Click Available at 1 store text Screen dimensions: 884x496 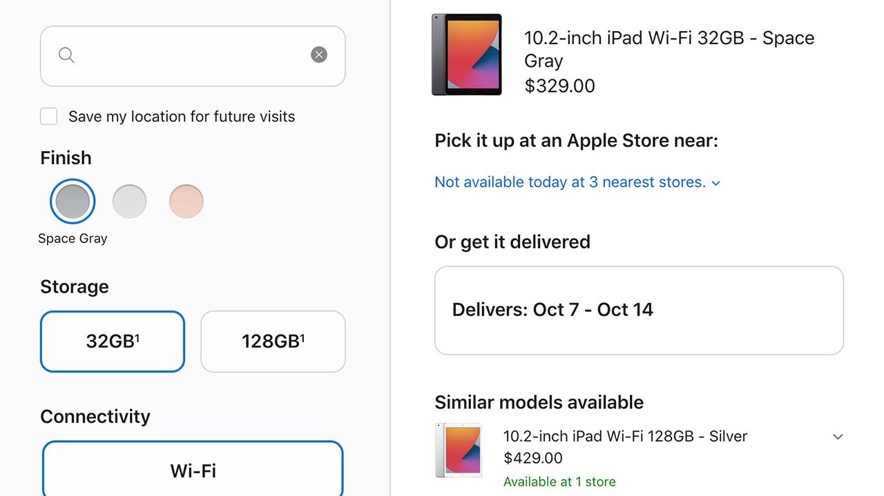click(559, 482)
